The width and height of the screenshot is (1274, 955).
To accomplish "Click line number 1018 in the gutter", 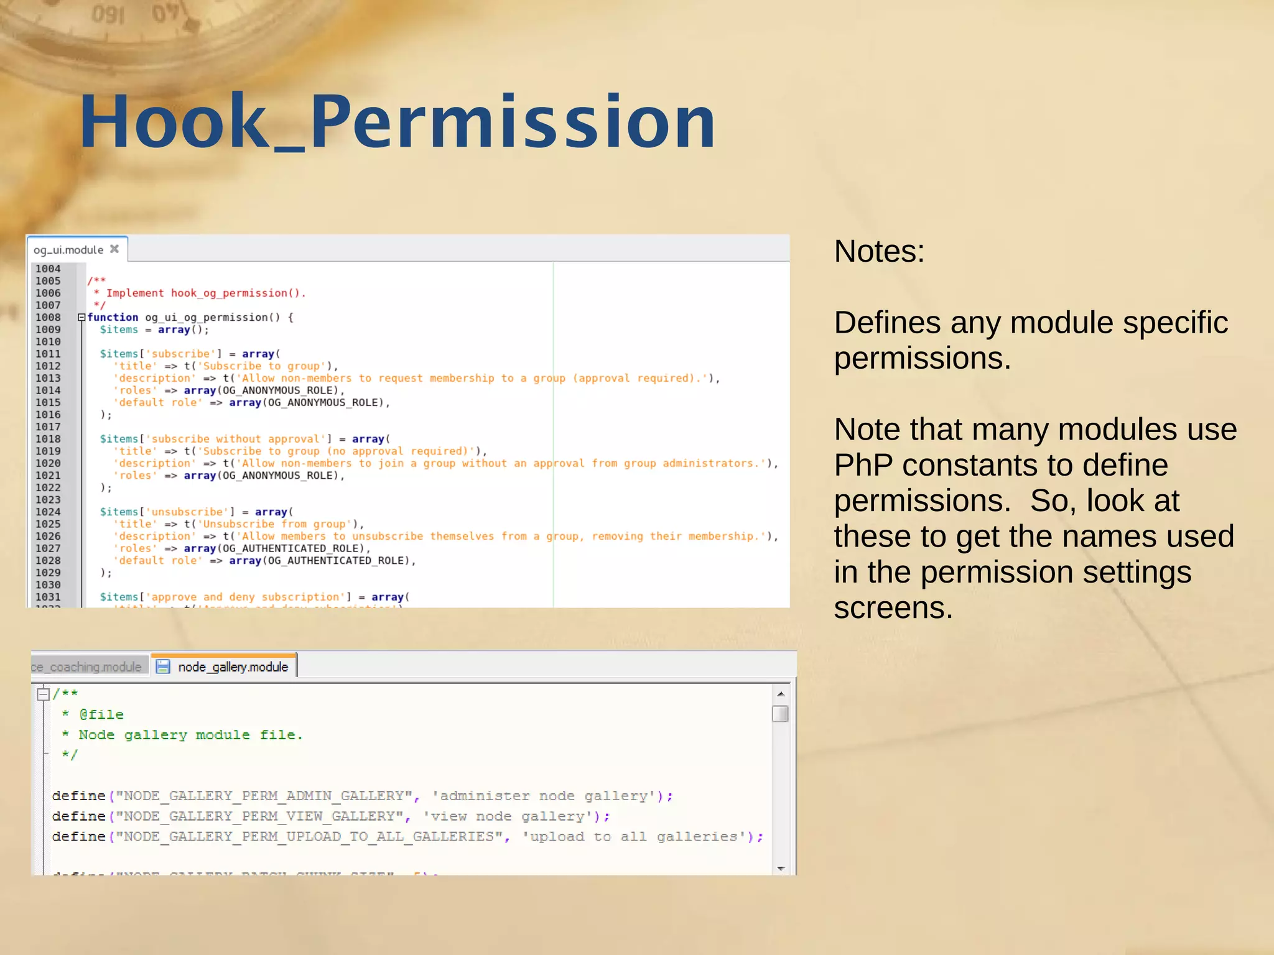I will [x=48, y=439].
